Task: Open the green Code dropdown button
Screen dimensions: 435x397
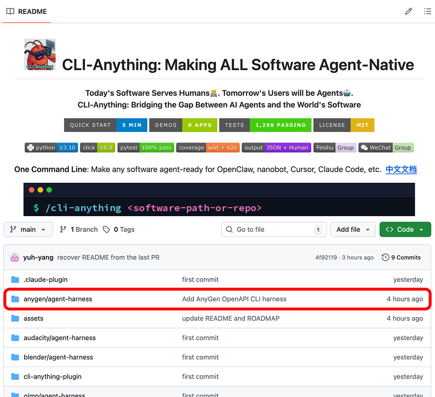Action: click(x=405, y=230)
